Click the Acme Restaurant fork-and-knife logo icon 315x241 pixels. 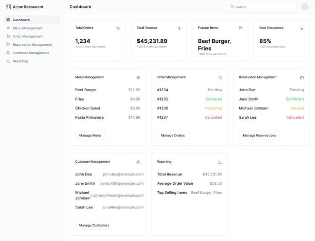pos(8,7)
